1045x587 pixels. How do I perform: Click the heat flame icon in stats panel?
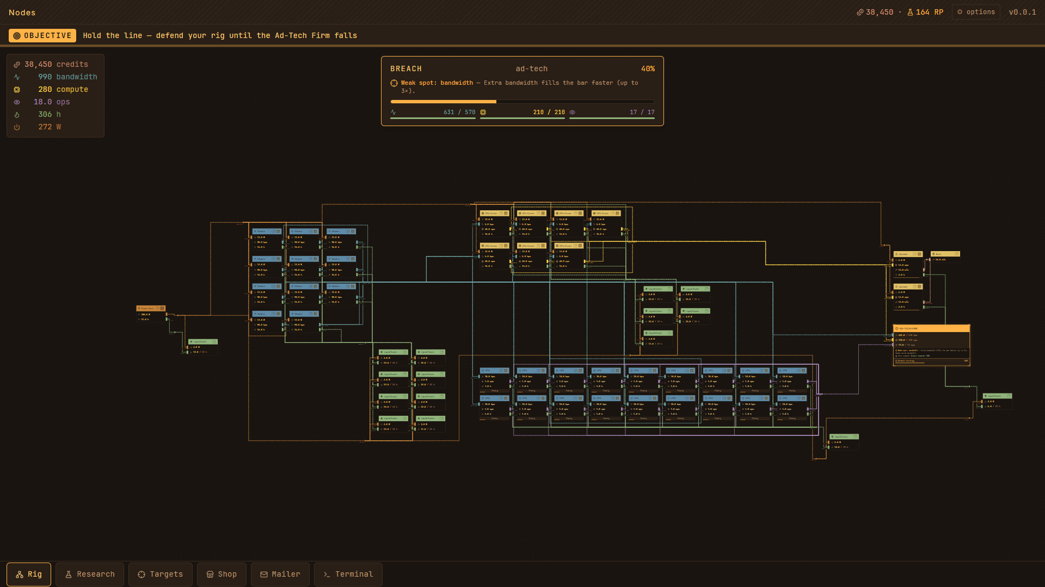tap(17, 115)
